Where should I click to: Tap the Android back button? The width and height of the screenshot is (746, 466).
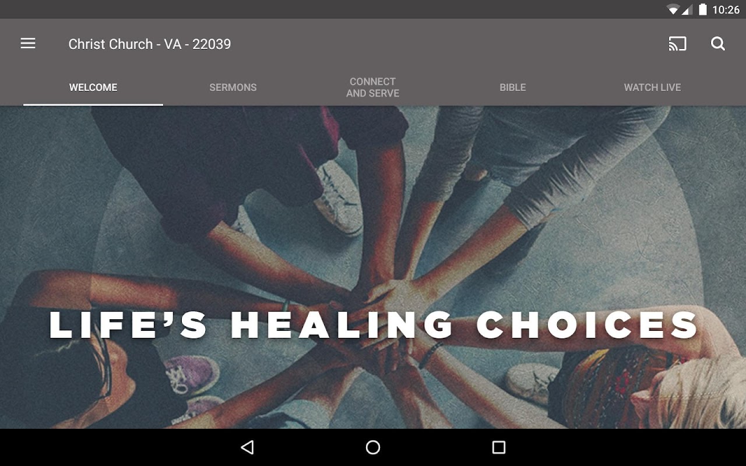[248, 447]
